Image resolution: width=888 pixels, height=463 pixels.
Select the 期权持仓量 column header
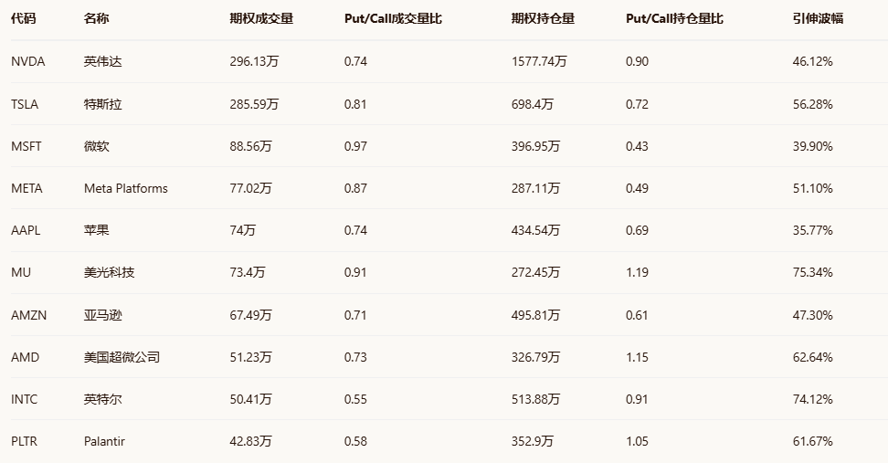pyautogui.click(x=543, y=18)
